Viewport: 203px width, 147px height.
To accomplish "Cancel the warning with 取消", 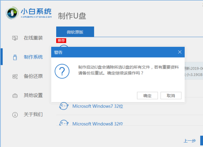I will pyautogui.click(x=171, y=96).
